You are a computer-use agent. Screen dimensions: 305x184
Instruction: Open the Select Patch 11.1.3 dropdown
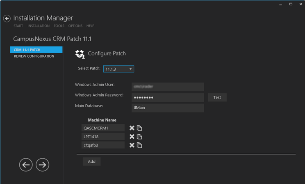click(x=118, y=69)
